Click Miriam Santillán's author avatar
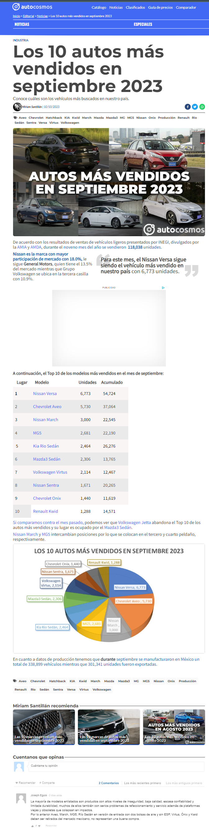Screen dimensions: 209x836 coord(17,107)
